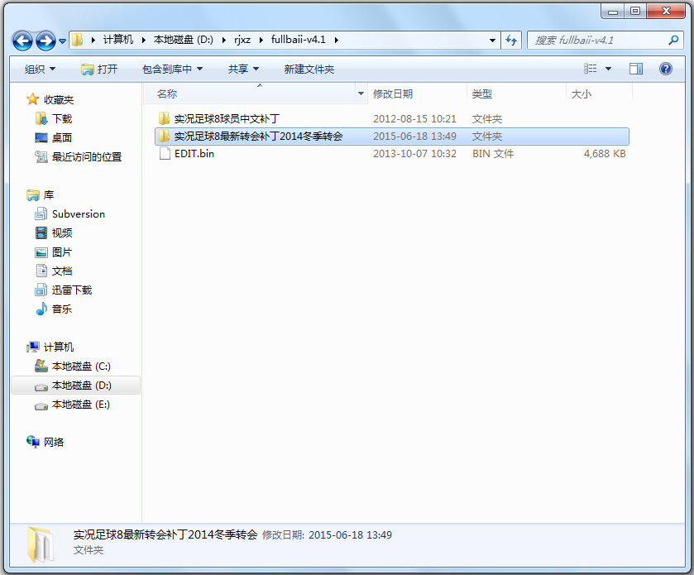Click the 打开 toolbar button
This screenshot has width=694, height=575.
[99, 69]
